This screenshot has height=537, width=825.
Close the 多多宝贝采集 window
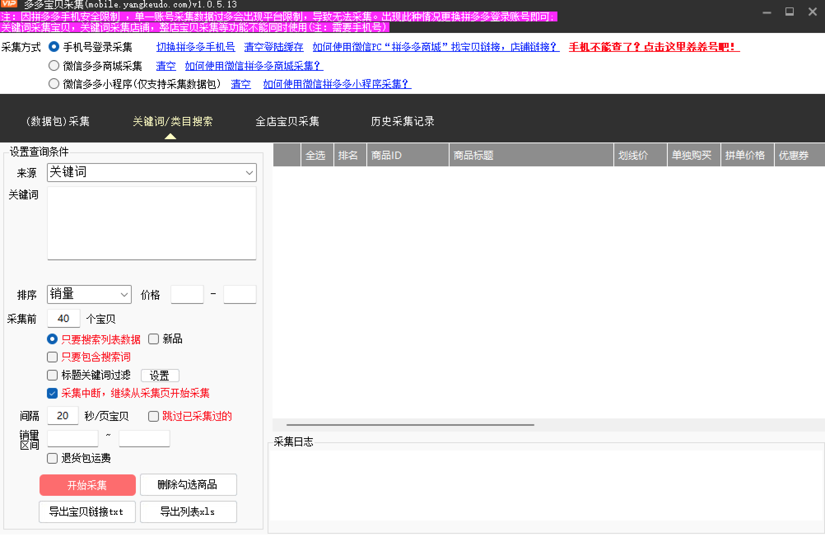tap(813, 12)
